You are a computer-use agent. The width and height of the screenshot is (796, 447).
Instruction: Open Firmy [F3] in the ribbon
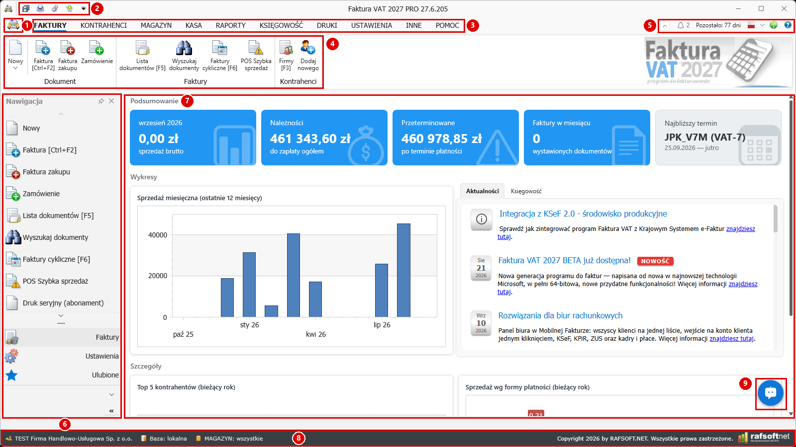pyautogui.click(x=286, y=55)
